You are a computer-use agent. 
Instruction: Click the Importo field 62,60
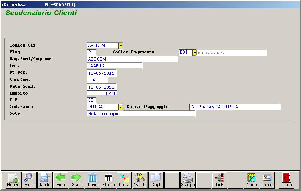pos(102,93)
